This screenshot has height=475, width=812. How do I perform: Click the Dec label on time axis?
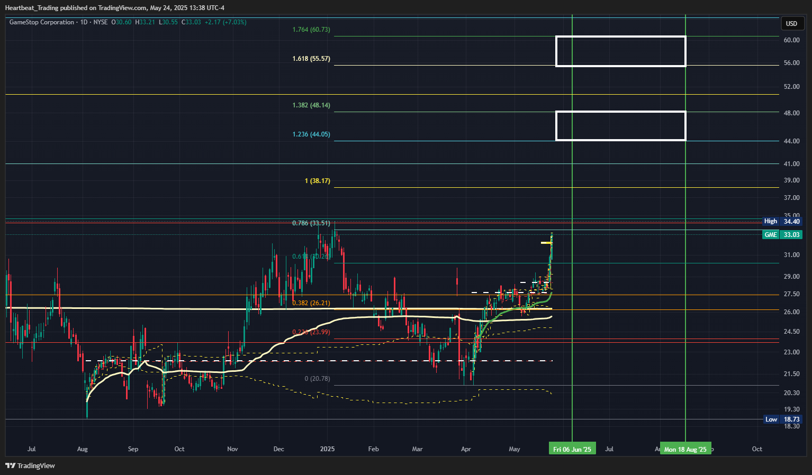coord(278,449)
